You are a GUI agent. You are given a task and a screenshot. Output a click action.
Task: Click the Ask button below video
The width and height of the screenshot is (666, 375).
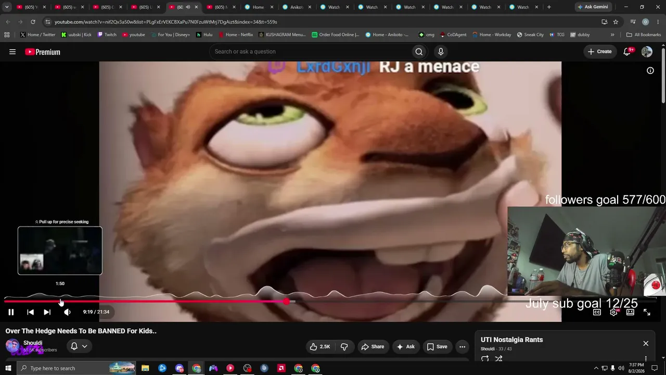[405, 346]
